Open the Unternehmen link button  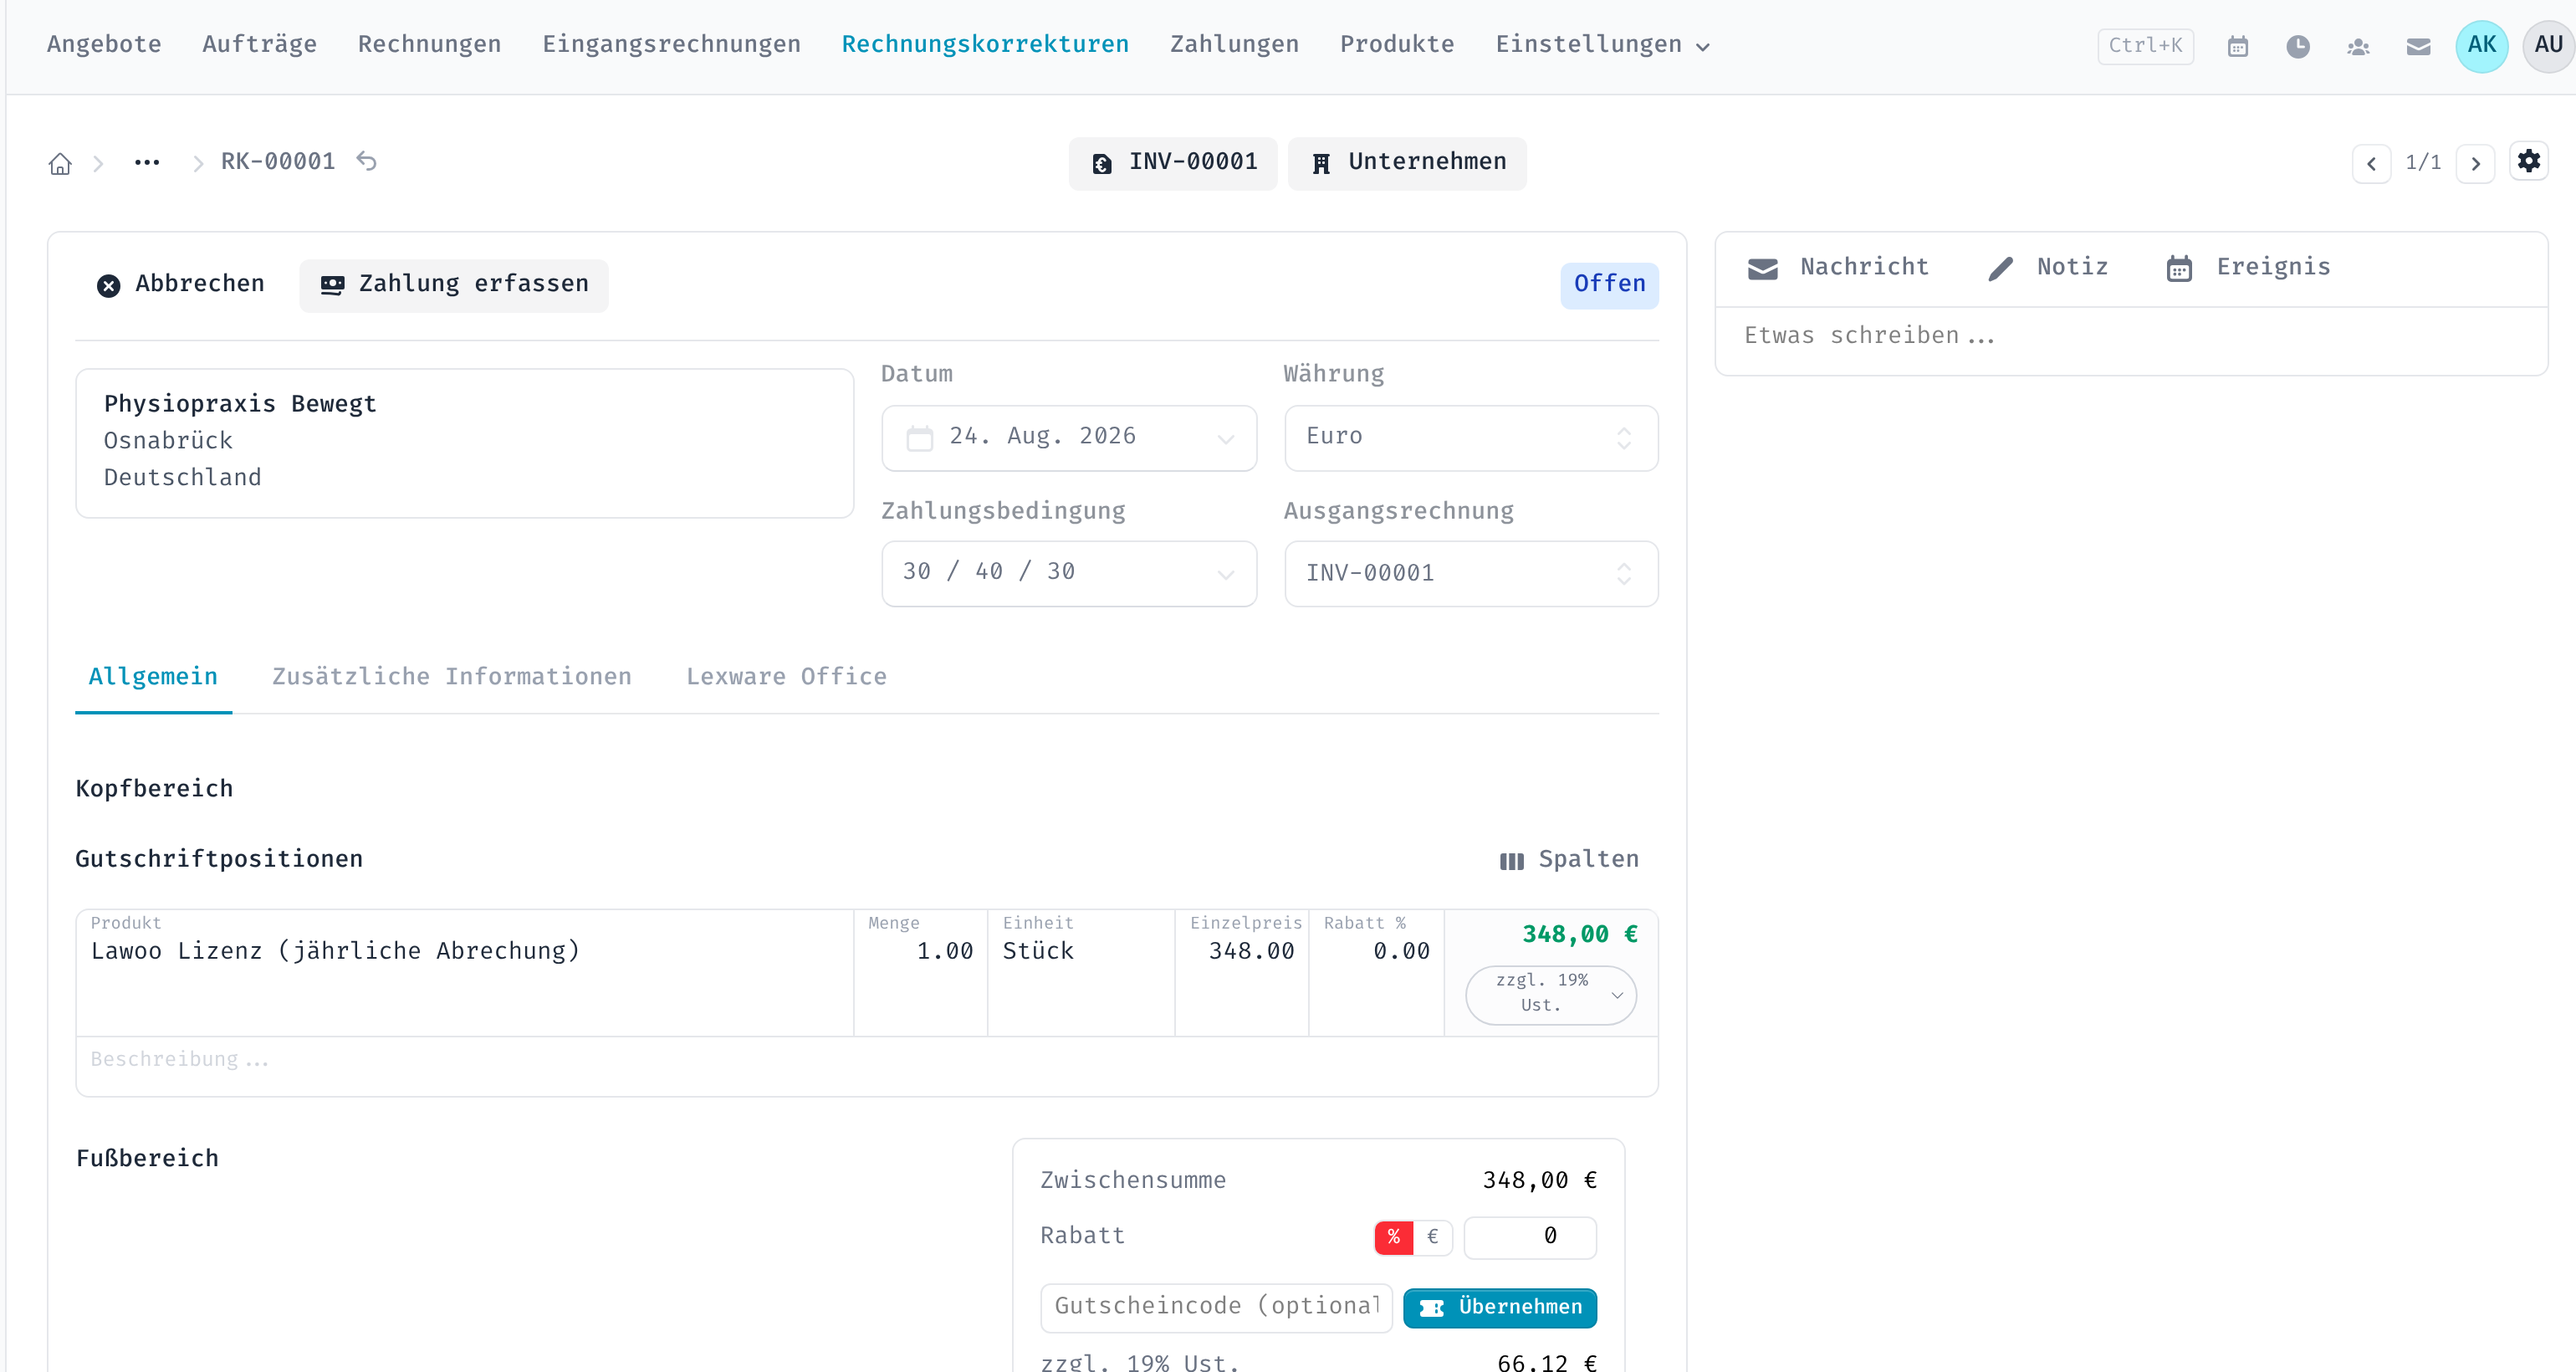[1407, 163]
